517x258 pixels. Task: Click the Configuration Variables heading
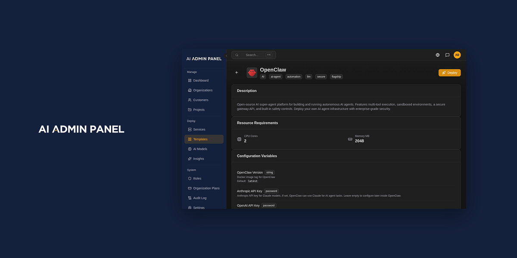coord(257,156)
